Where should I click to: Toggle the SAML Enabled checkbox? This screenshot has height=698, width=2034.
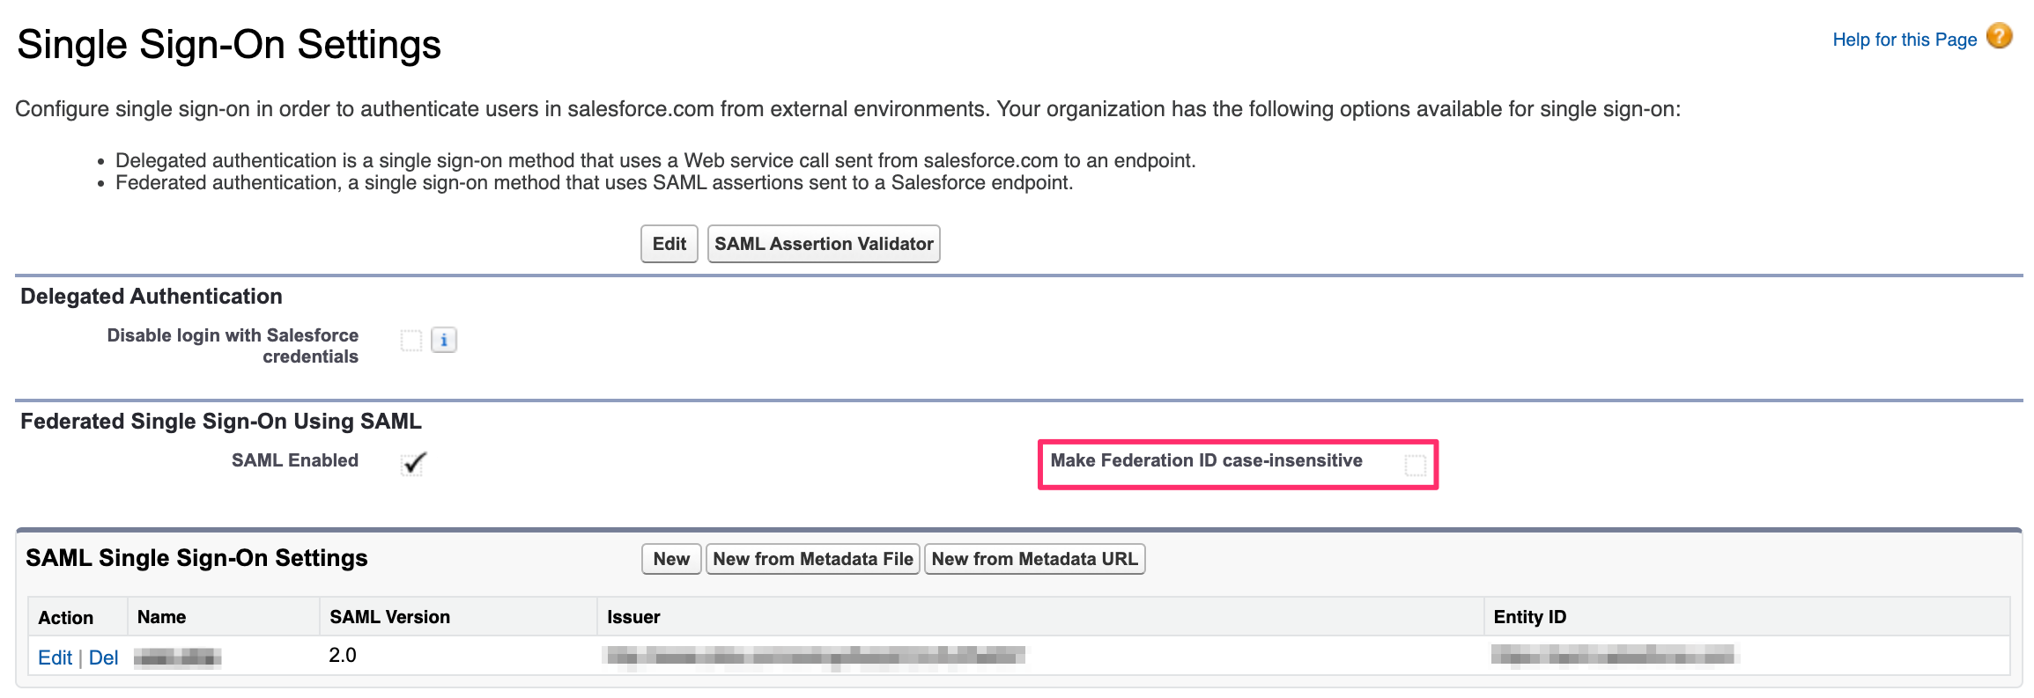click(x=413, y=463)
